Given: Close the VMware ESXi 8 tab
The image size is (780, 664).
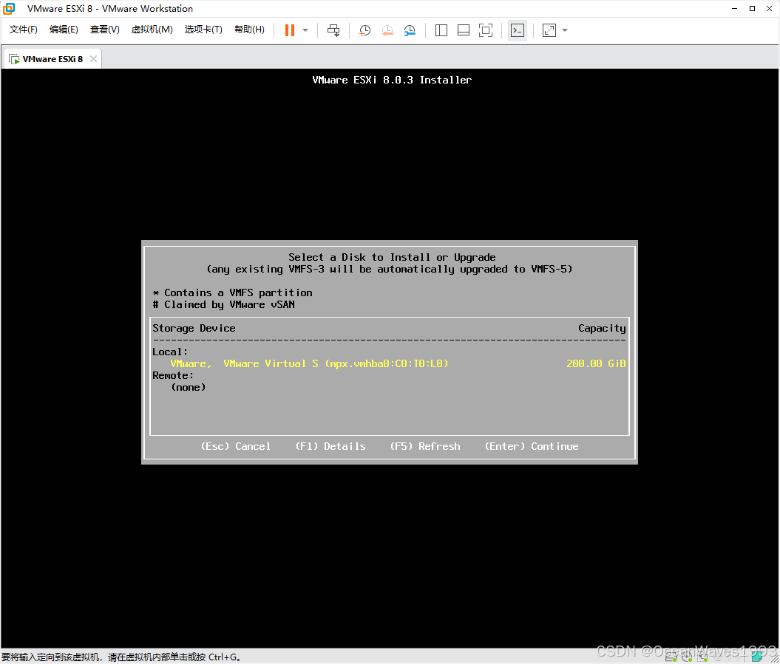Looking at the screenshot, I should 93,58.
